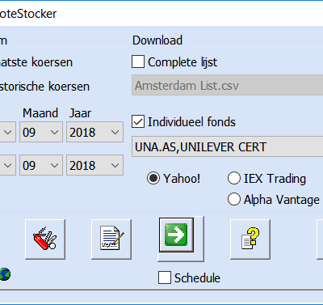Open help via the question mark icon

pos(250,239)
